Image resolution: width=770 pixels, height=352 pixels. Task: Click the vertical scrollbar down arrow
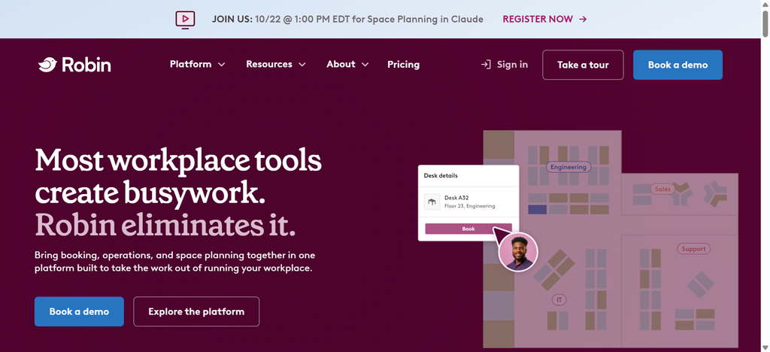(765, 347)
